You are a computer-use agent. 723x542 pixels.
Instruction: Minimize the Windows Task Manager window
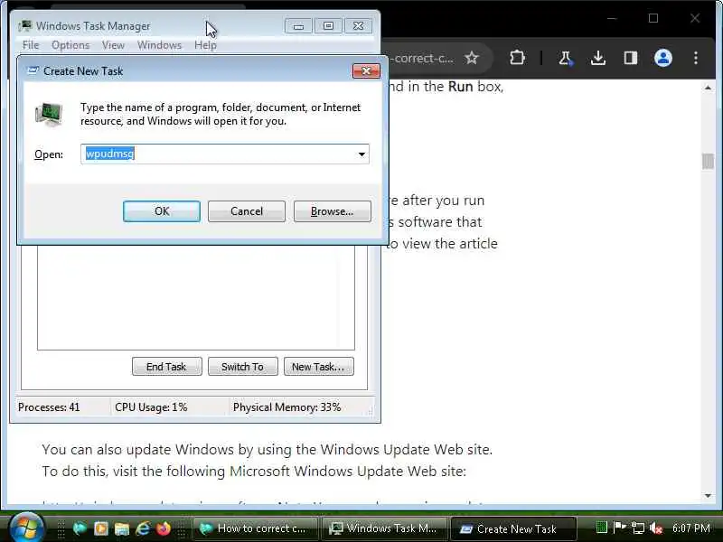click(x=298, y=26)
